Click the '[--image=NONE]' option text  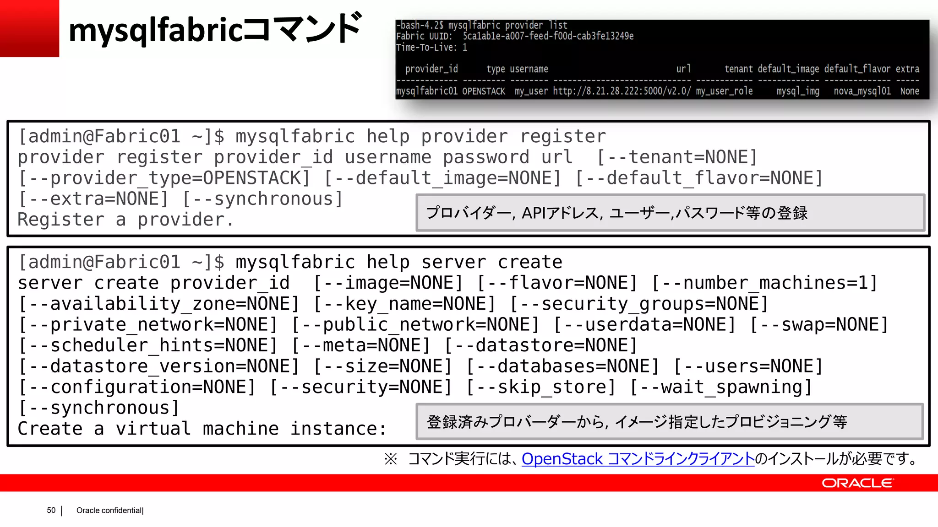pos(388,283)
